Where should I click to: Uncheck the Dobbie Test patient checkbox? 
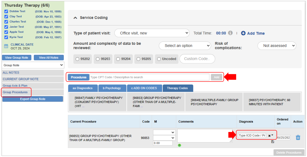pyautogui.click(x=6, y=11)
